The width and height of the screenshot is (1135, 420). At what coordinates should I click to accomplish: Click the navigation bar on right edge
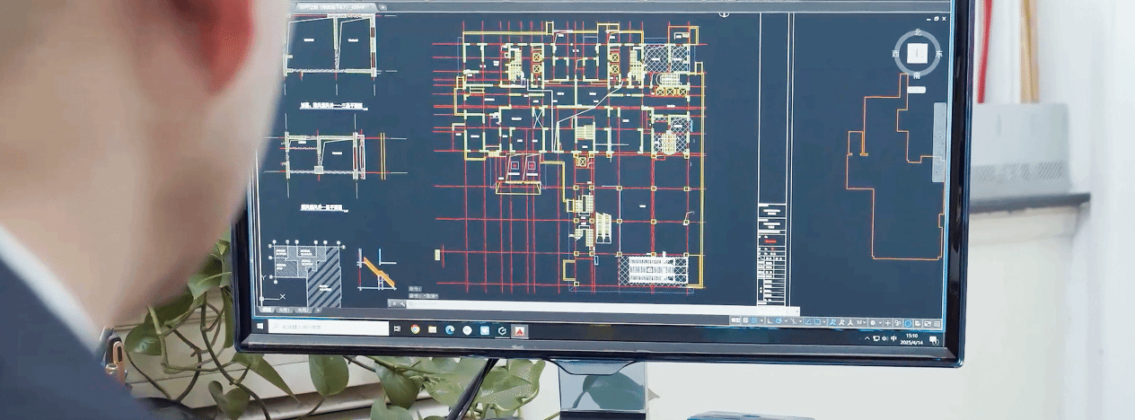click(x=939, y=142)
